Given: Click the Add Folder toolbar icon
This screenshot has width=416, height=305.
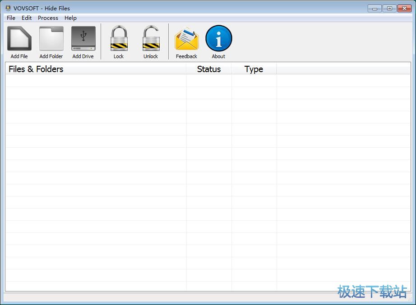Looking at the screenshot, I should tap(51, 39).
